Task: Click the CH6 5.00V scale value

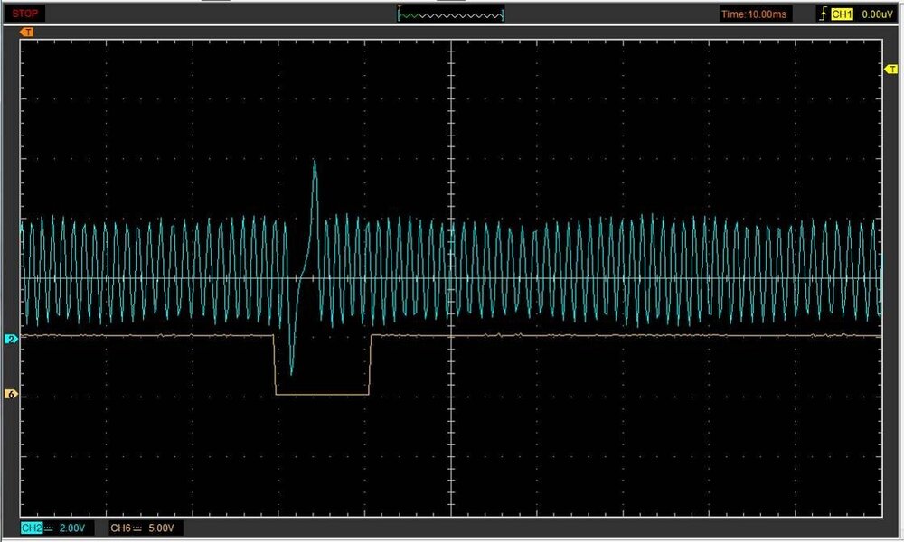Action: pos(163,527)
